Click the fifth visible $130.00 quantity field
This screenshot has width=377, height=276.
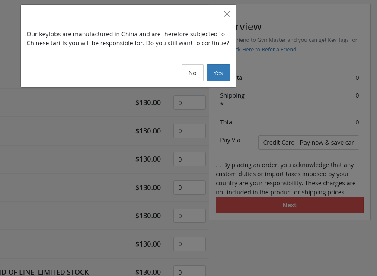pos(189,216)
